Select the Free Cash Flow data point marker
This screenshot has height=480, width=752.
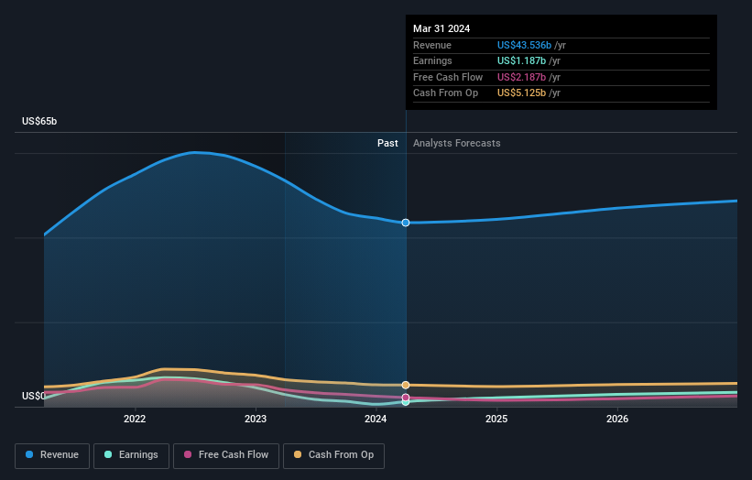[x=406, y=398]
